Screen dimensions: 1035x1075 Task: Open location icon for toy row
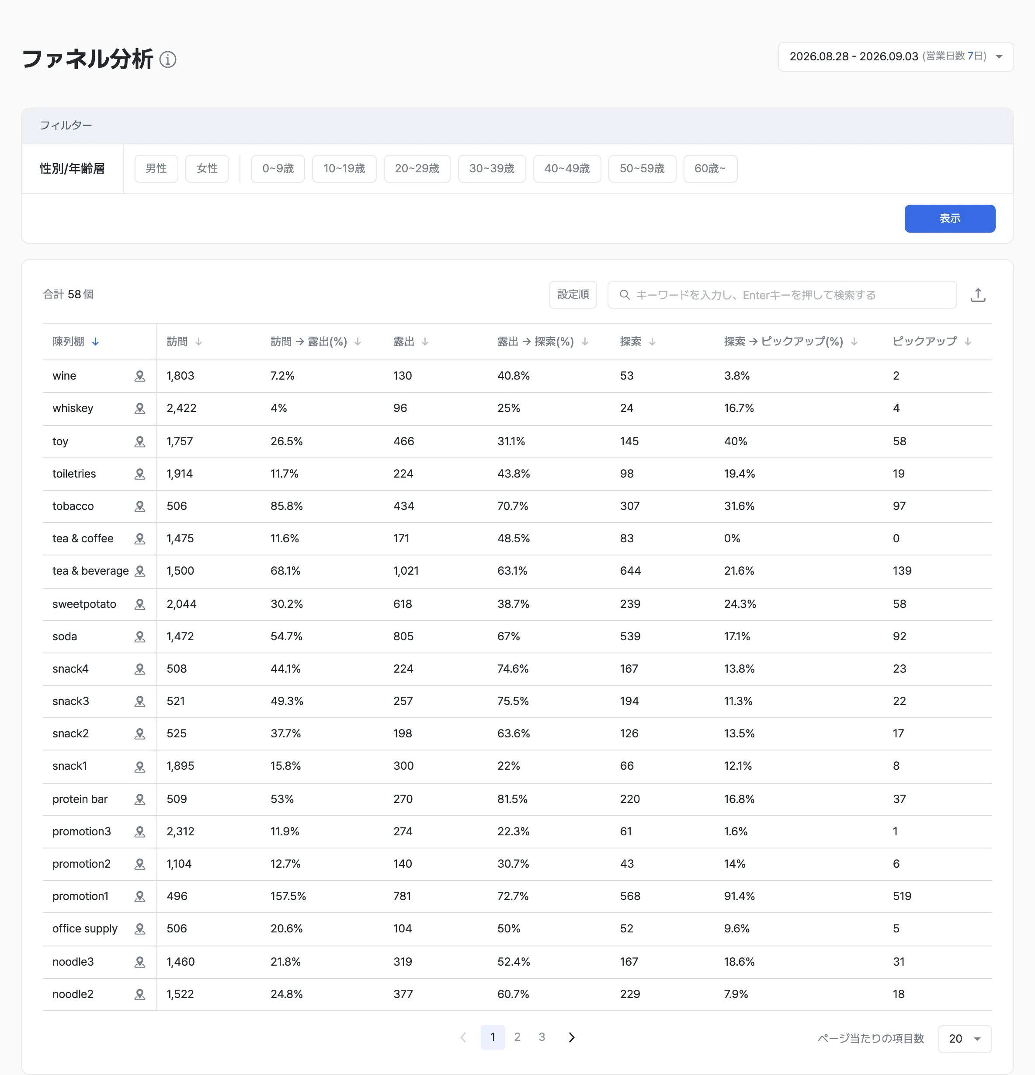(140, 442)
